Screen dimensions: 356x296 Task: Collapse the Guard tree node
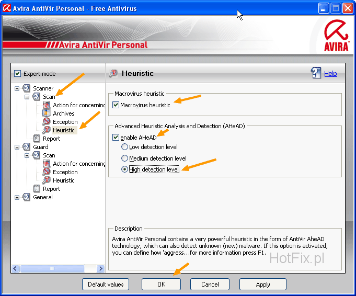click(x=17, y=147)
